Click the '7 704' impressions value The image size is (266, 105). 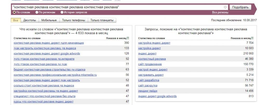click(250, 43)
